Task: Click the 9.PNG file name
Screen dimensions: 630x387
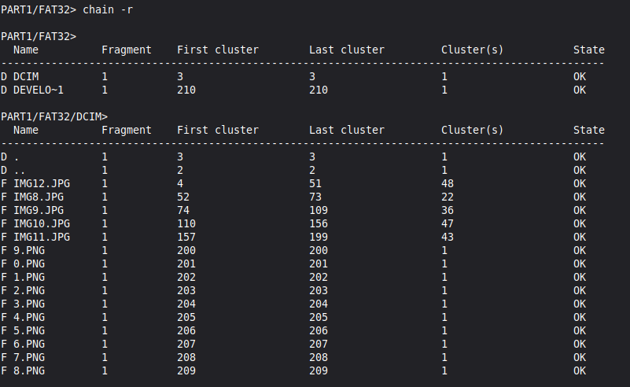Action: click(29, 250)
